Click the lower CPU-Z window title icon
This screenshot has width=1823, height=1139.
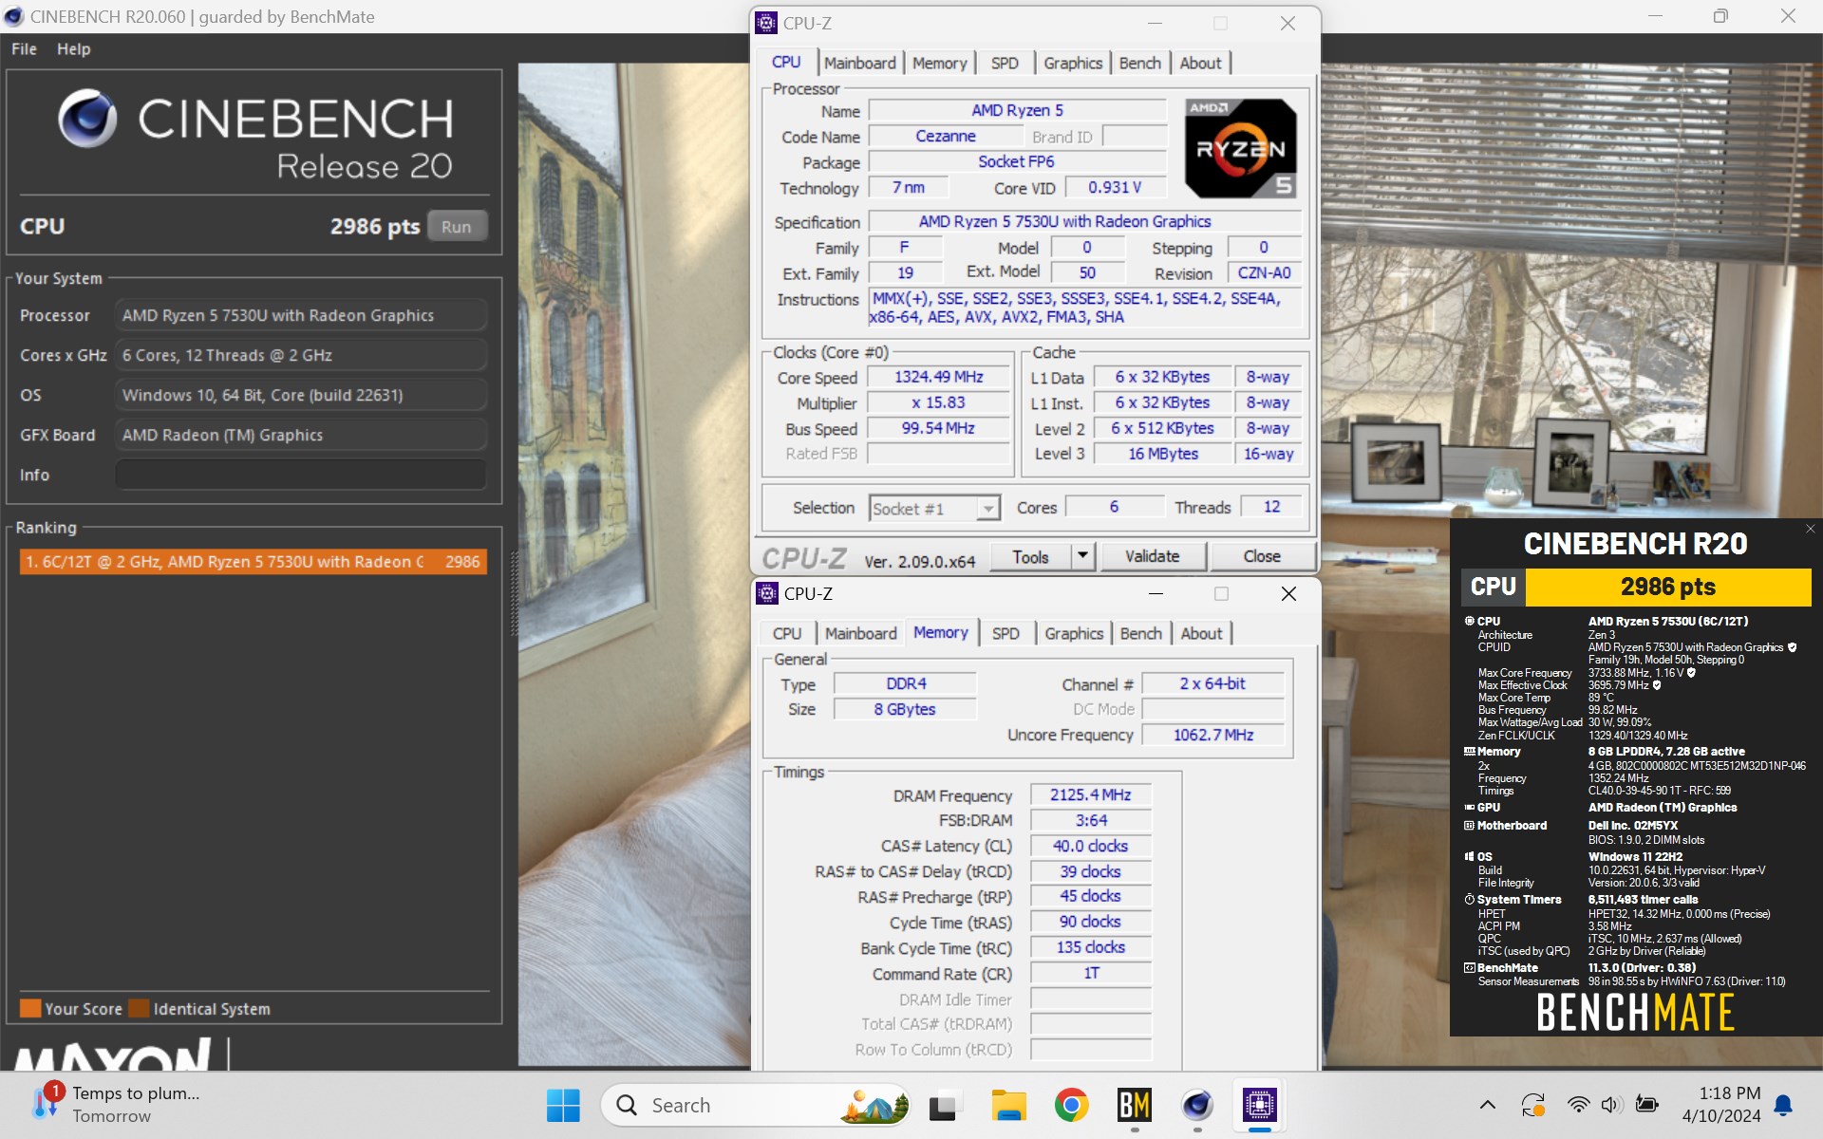(766, 593)
